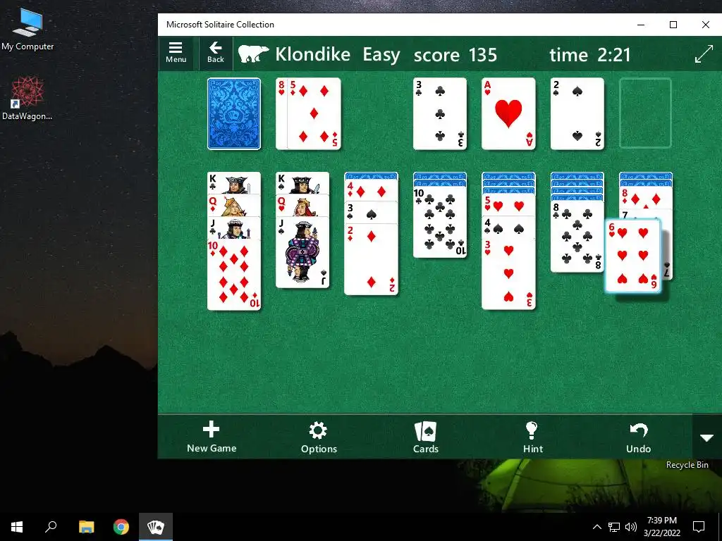This screenshot has height=541, width=722.
Task: Go Back with the arrow button
Action: coord(216,53)
